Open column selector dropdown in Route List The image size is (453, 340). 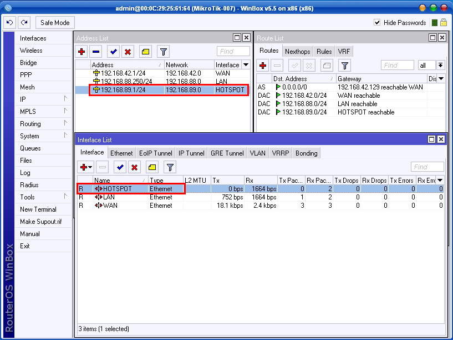[441, 79]
